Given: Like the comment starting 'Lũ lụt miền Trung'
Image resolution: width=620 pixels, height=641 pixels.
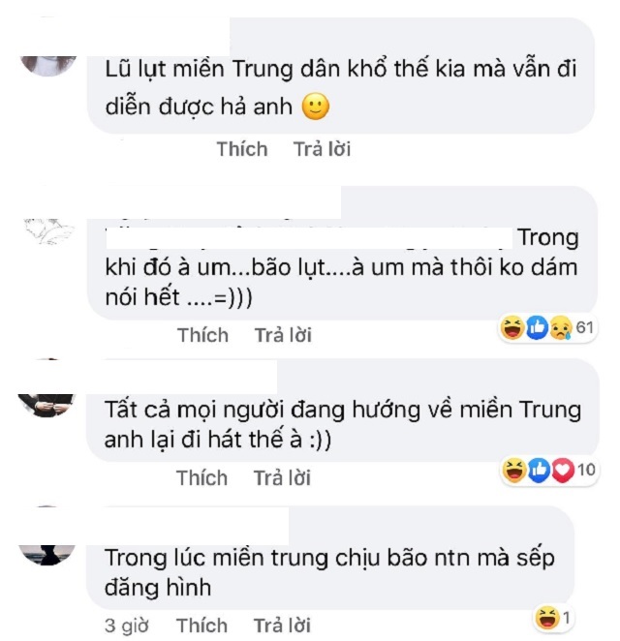Looking at the screenshot, I should (242, 149).
